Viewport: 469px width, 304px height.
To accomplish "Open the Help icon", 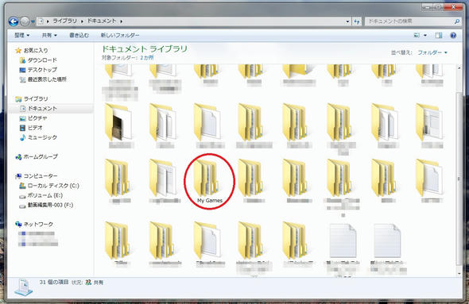I will (x=453, y=35).
